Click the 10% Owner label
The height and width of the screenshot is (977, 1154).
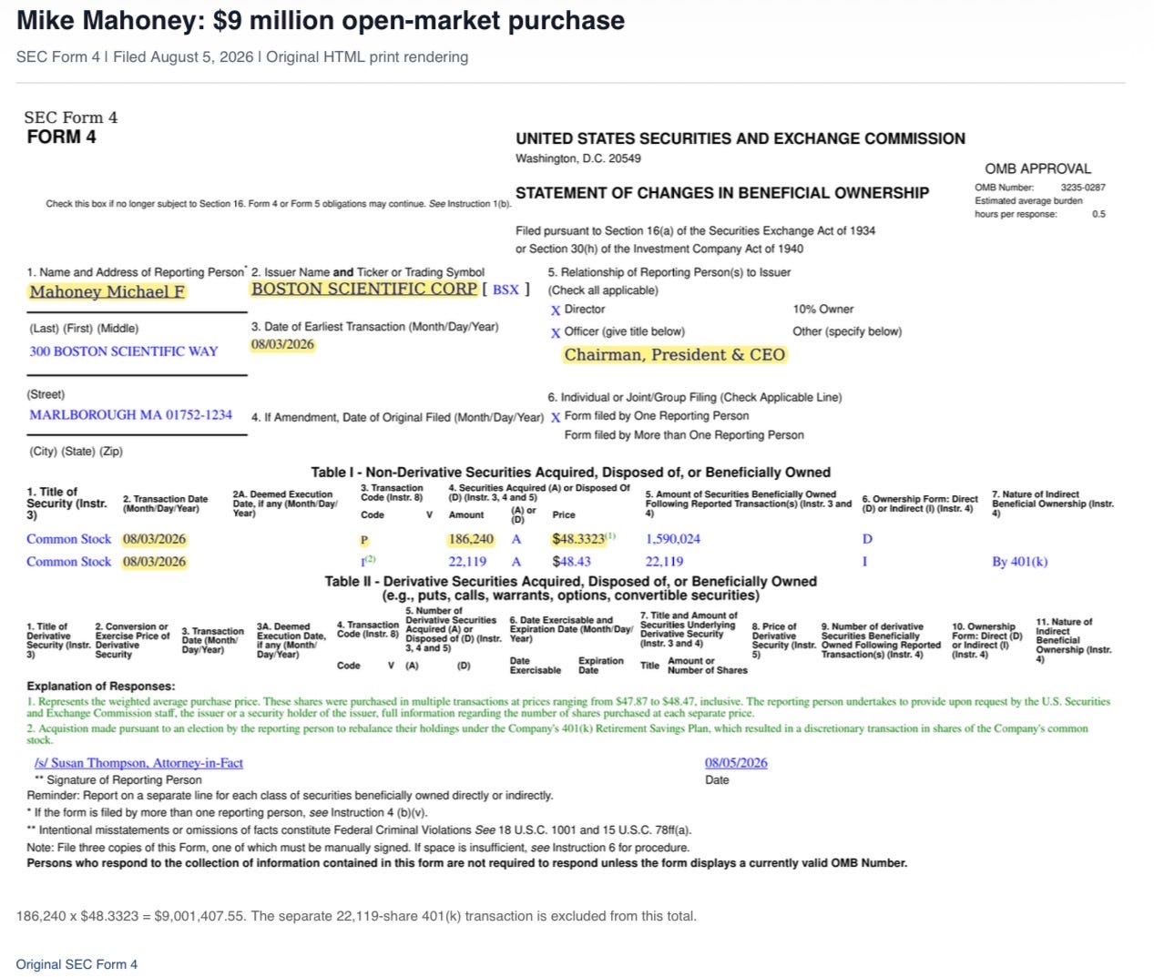point(823,310)
